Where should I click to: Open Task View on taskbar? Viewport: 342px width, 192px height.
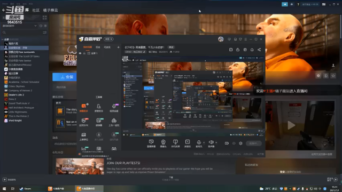(x=13, y=188)
